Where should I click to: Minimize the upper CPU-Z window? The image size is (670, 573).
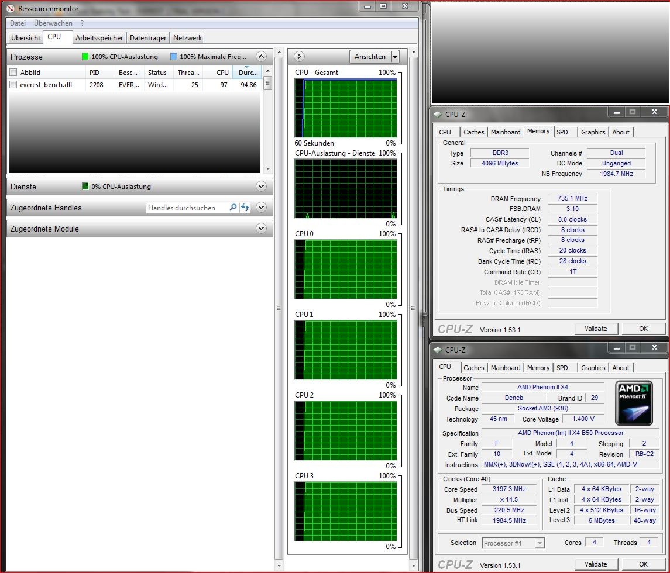point(617,112)
